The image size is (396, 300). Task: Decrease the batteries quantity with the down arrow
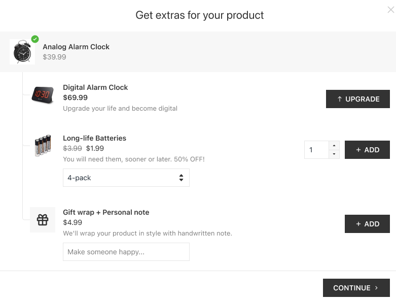[334, 154]
